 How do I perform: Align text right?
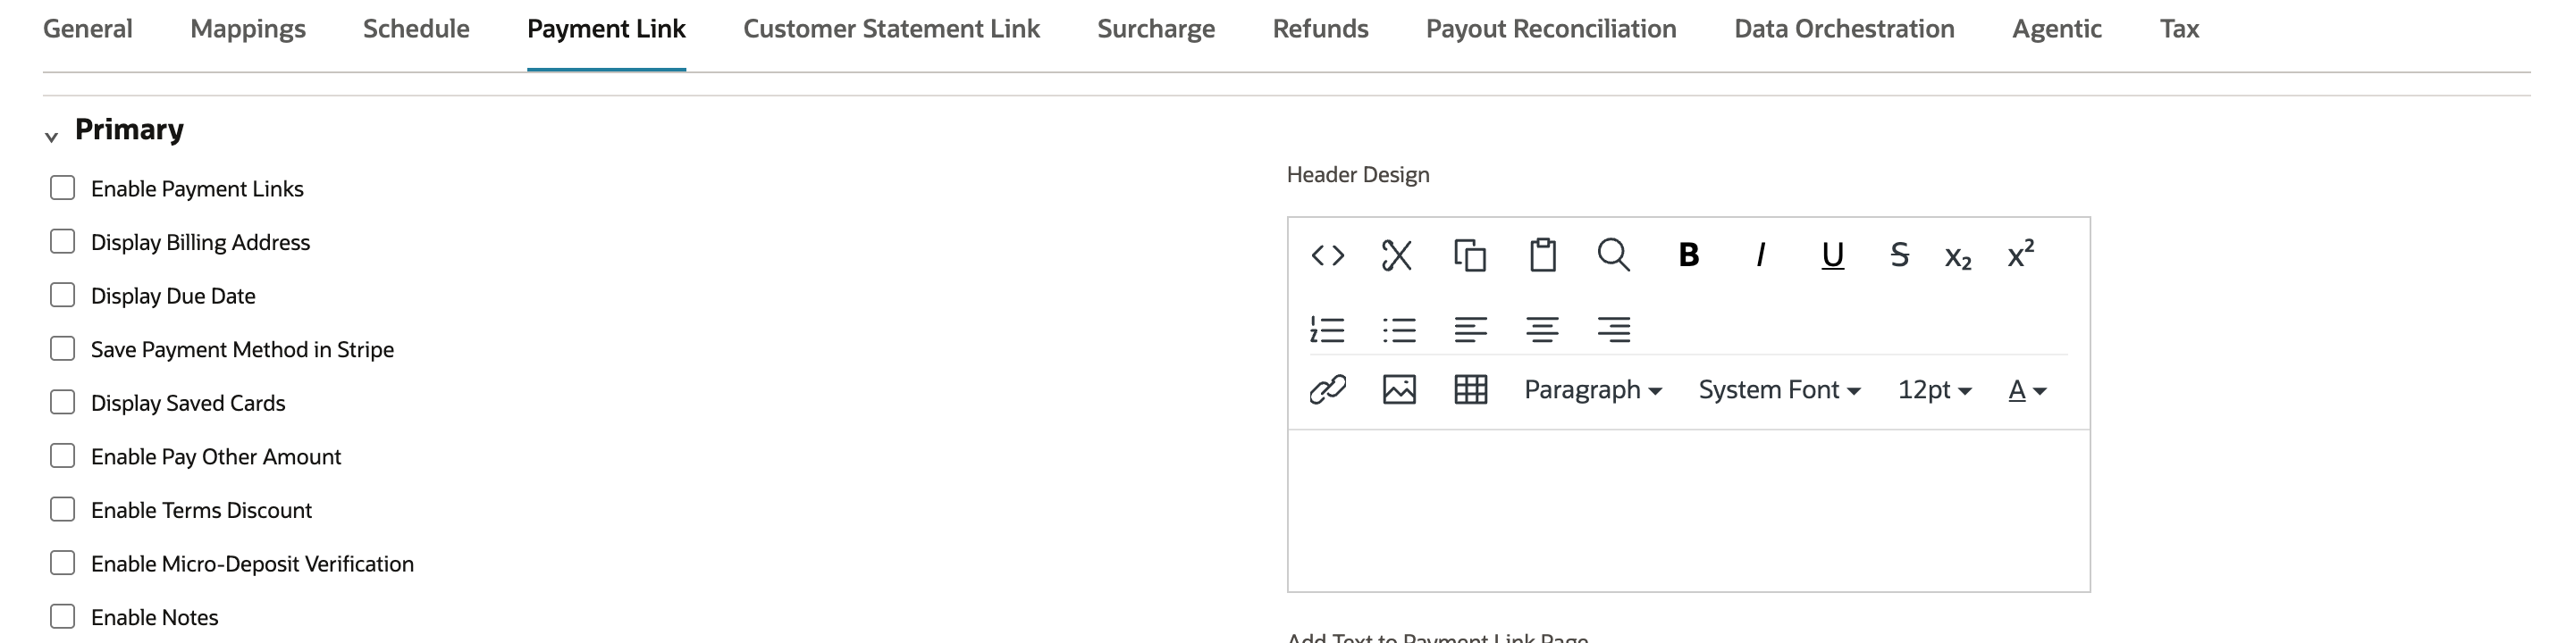tap(1614, 330)
